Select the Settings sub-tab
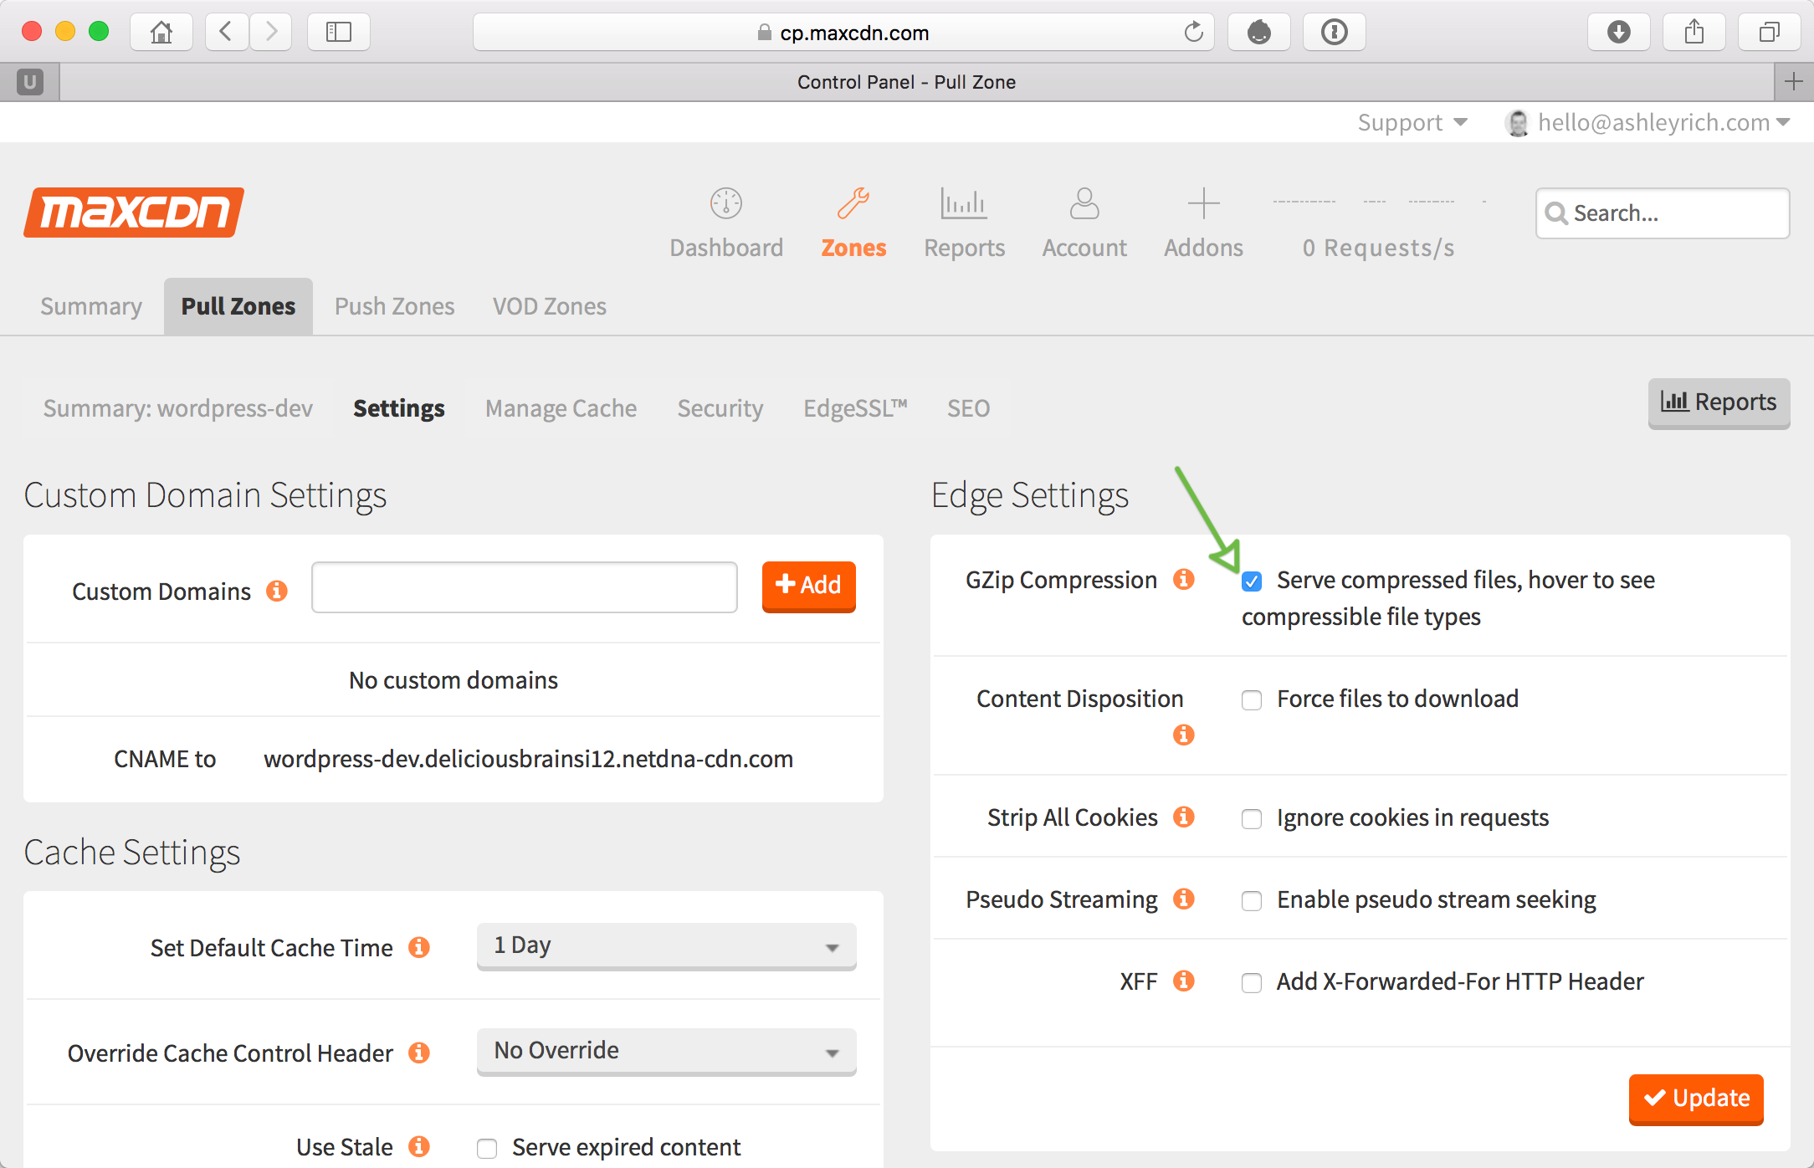The width and height of the screenshot is (1814, 1168). tap(398, 407)
